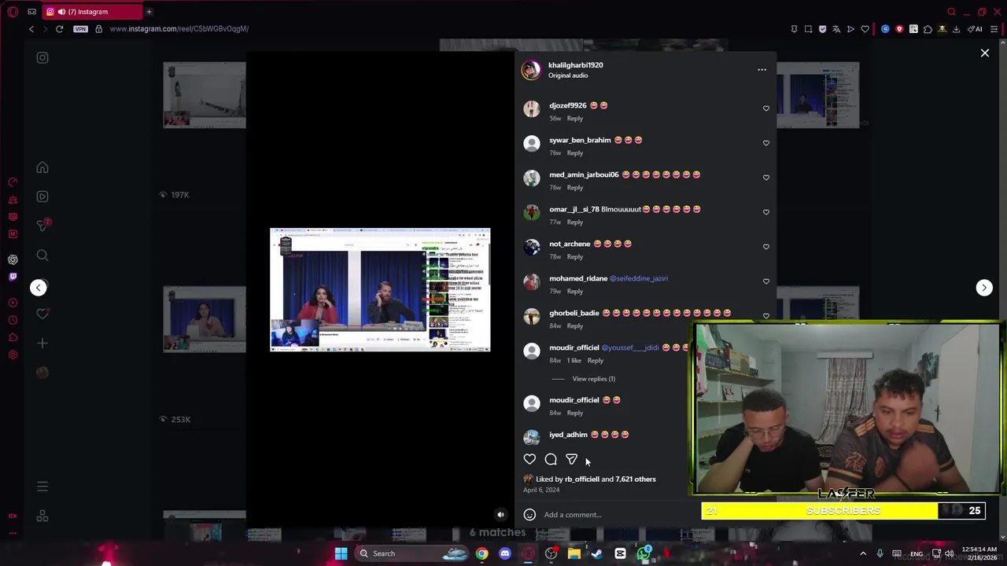Open khalilgharbi1920 profile link

[576, 65]
